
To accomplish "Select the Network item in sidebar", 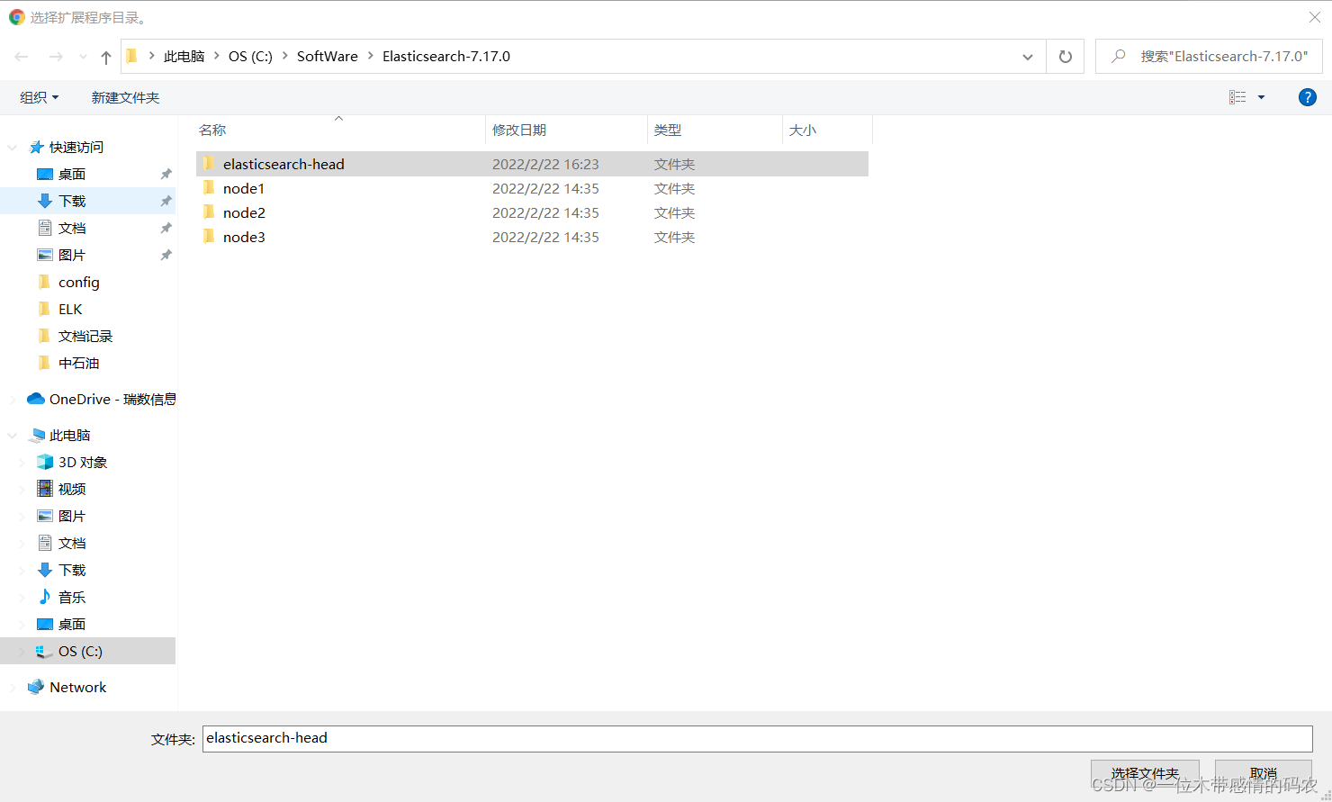I will tap(77, 687).
